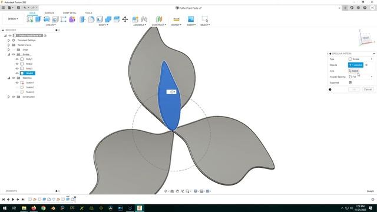Toggle visibility eye of Sketch1
This screenshot has height=212, width=377.
[x=17, y=82]
